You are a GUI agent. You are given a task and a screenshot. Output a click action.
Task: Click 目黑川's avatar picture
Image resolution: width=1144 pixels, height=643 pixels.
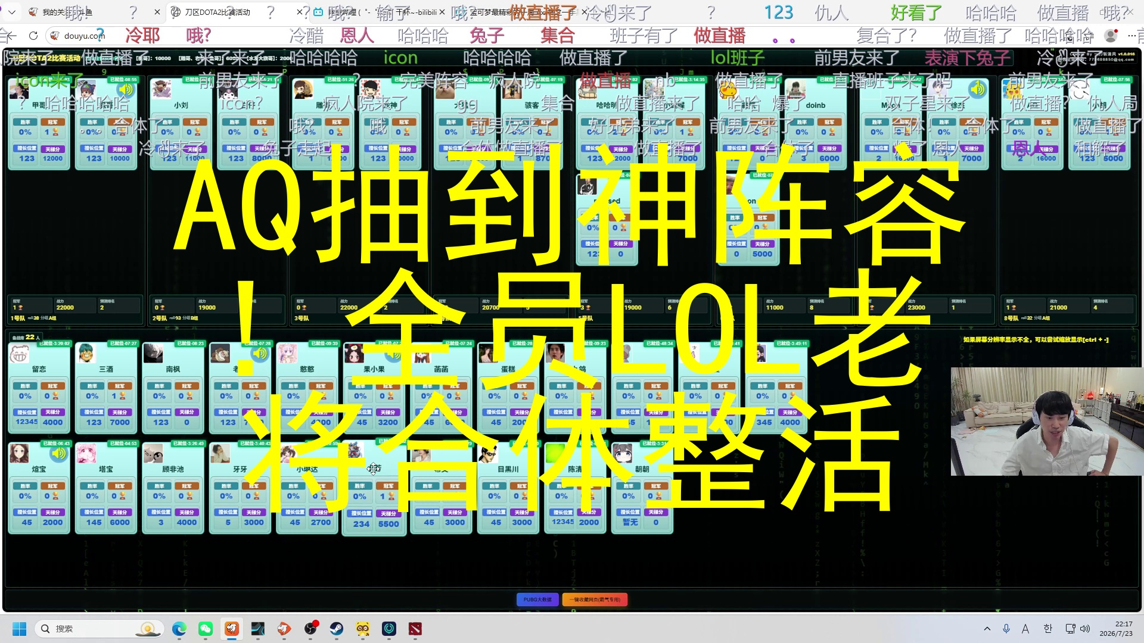(488, 454)
